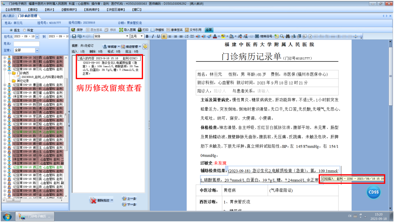Image resolution: width=394 pixels, height=222 pixels.
Task: Click the undo arrow icon
Action: [79, 36]
